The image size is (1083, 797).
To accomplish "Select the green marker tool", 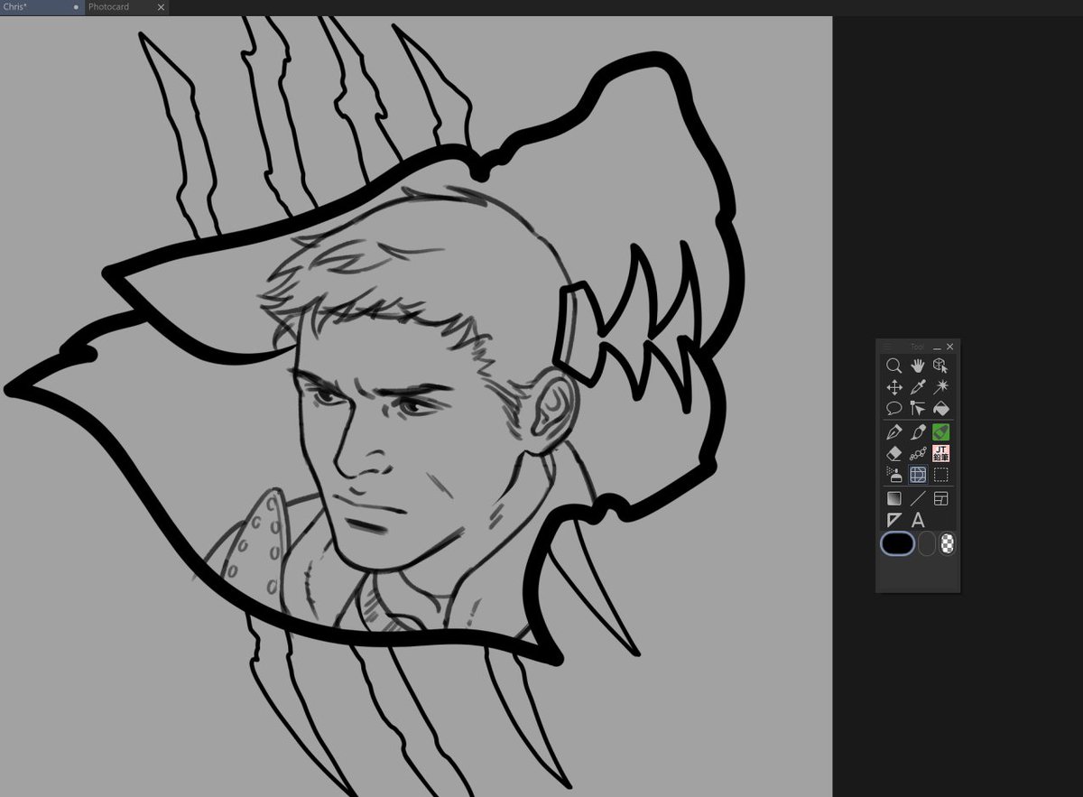I will [x=941, y=432].
